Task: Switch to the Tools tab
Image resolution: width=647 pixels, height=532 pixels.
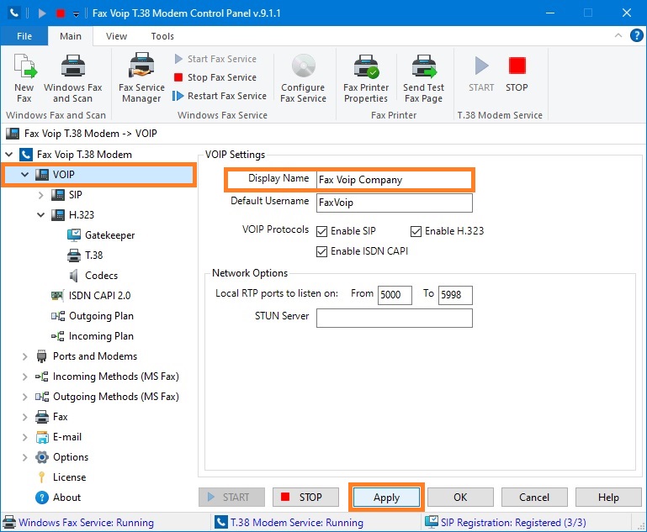Action: tap(162, 36)
